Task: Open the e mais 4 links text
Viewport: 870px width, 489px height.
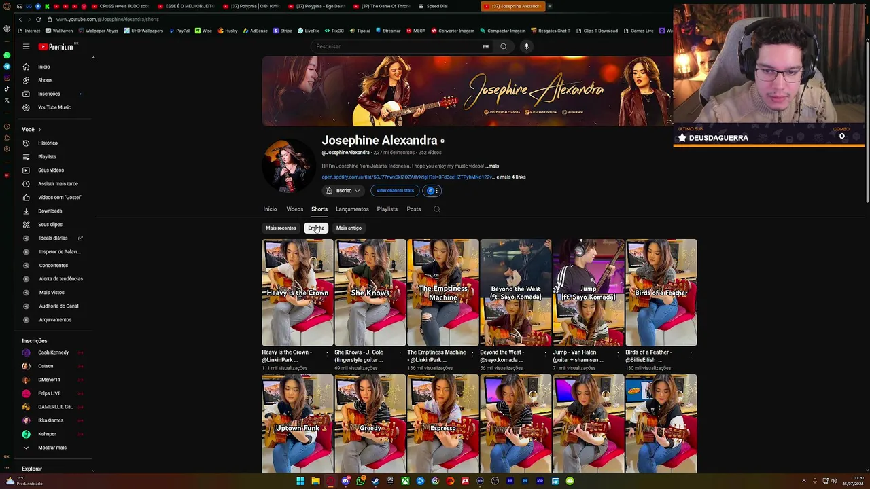Action: point(511,177)
